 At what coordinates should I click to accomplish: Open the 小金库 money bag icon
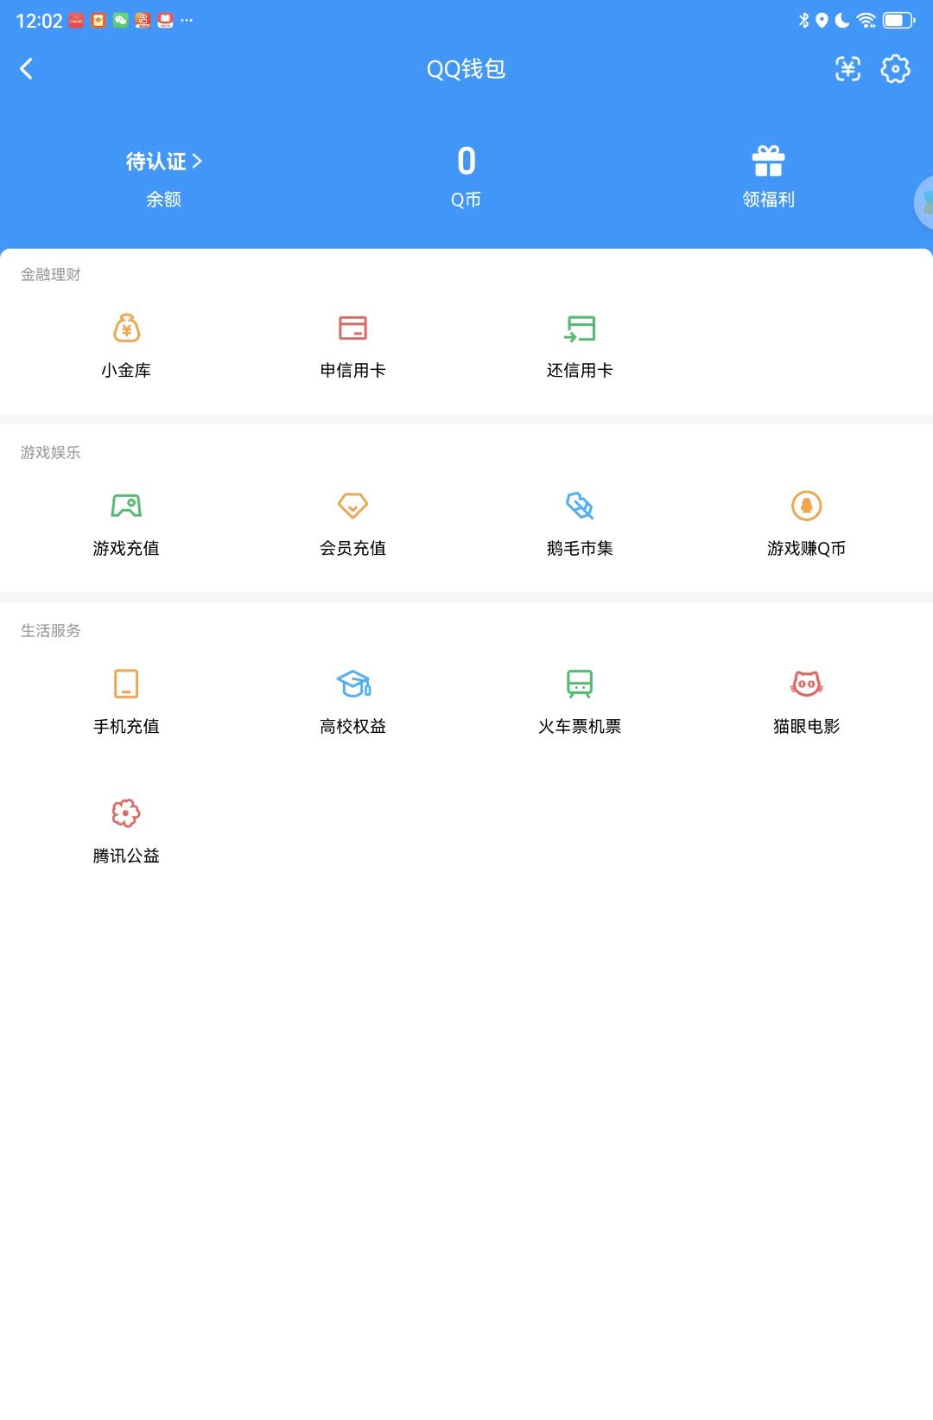(x=126, y=328)
